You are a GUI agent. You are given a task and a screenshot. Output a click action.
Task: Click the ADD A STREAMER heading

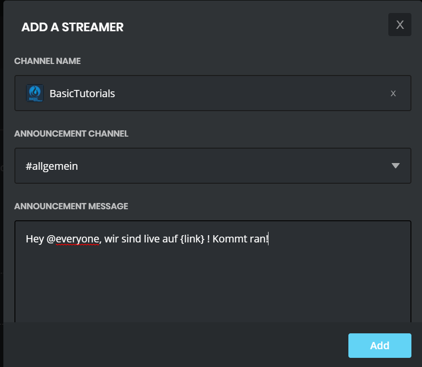72,27
